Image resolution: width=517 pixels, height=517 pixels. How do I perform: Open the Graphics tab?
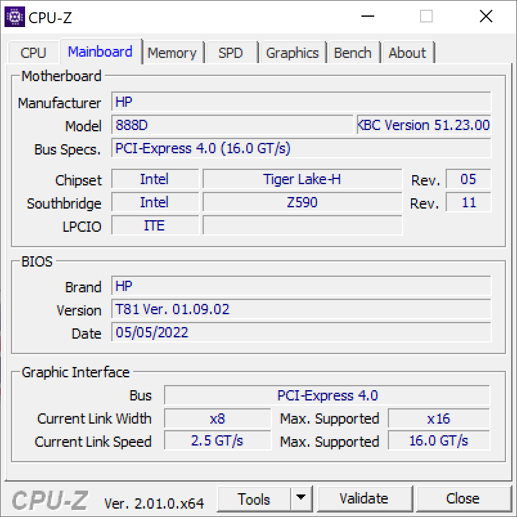[x=292, y=53]
